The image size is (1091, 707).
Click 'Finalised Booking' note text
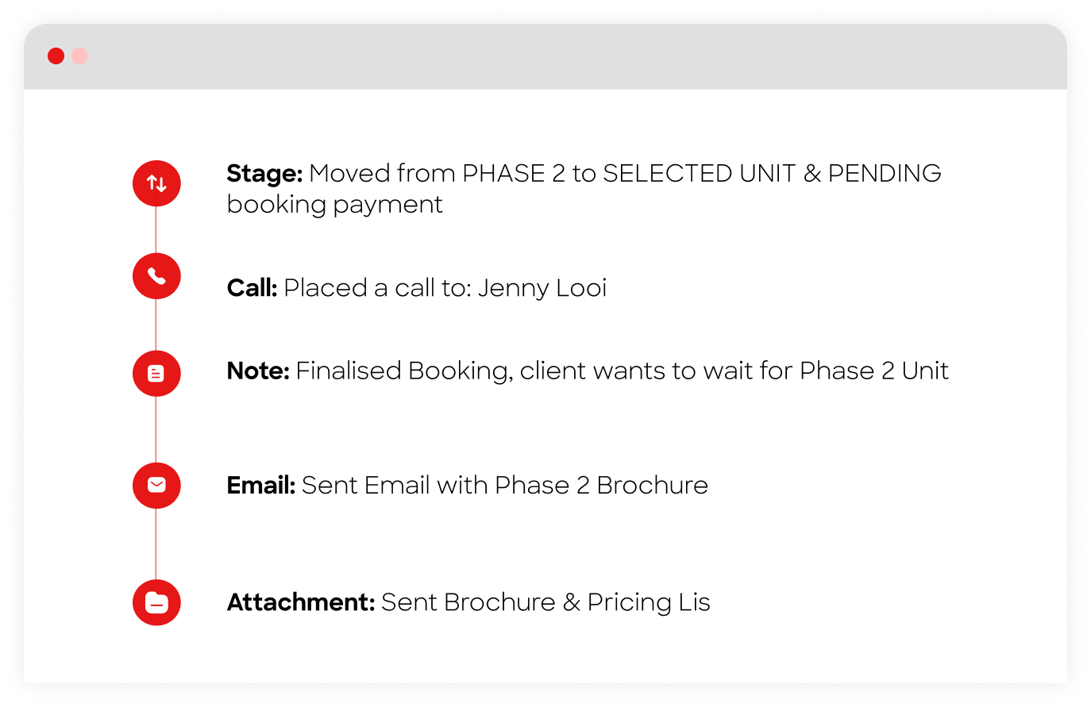click(x=402, y=371)
